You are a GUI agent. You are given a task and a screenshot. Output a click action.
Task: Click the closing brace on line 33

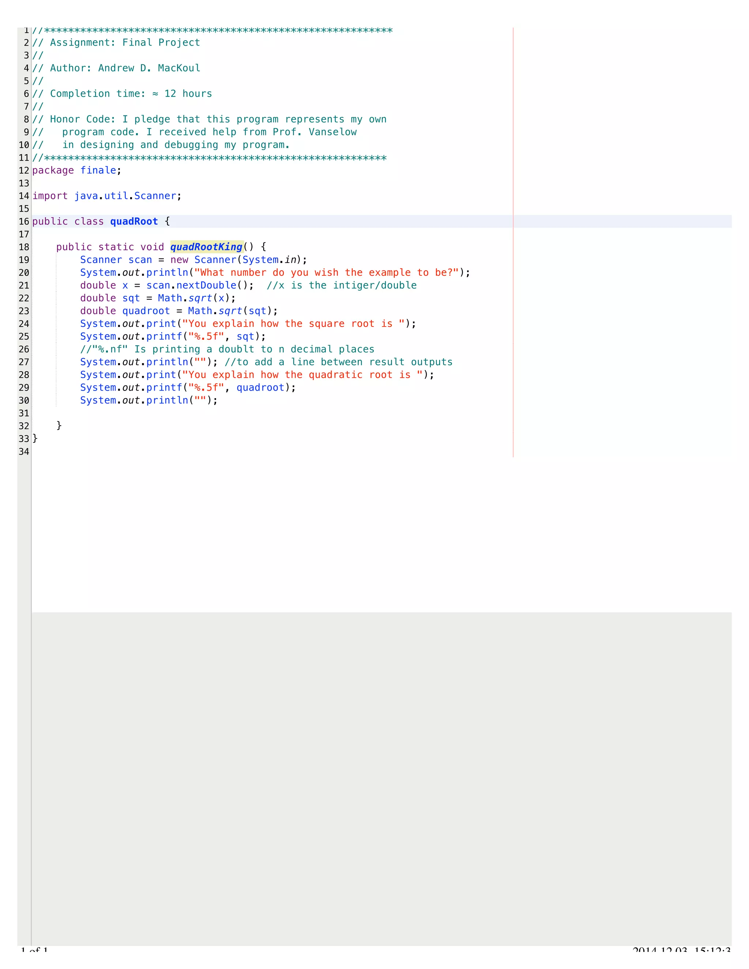pos(35,439)
